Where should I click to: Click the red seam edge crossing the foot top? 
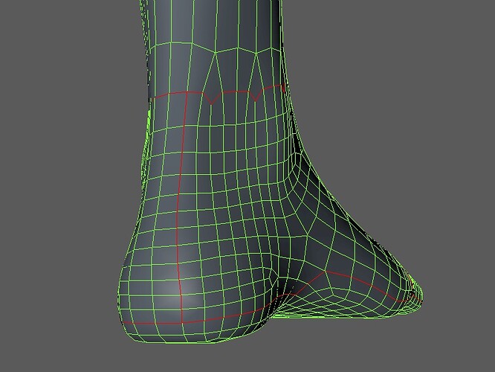coord(357,284)
